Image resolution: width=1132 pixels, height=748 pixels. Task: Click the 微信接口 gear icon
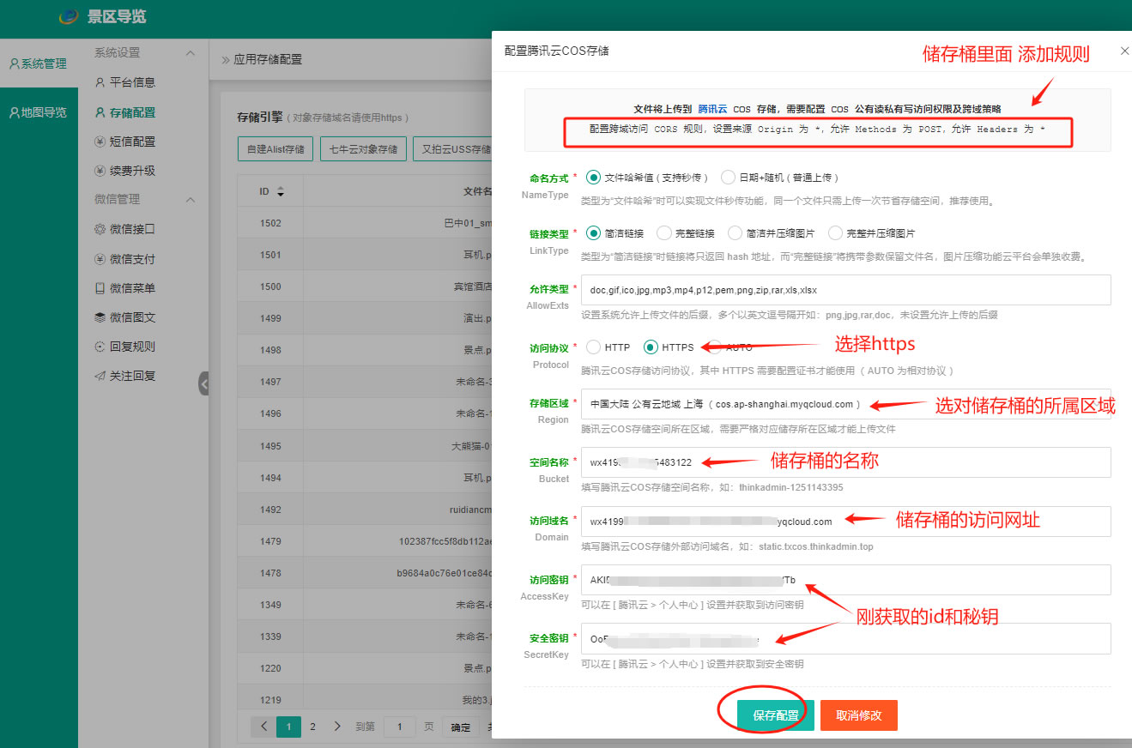100,229
